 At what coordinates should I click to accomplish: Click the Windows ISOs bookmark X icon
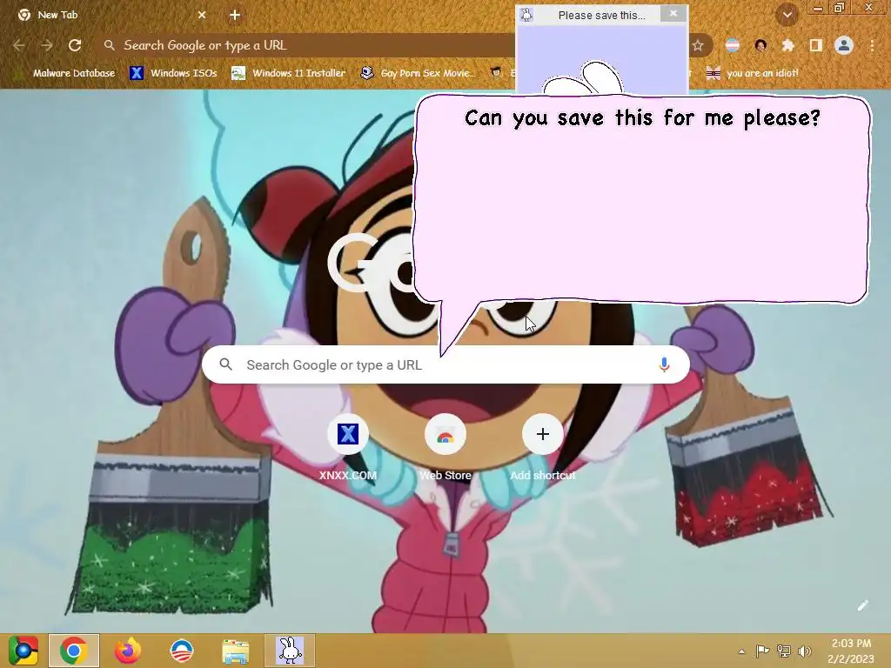[x=137, y=73]
